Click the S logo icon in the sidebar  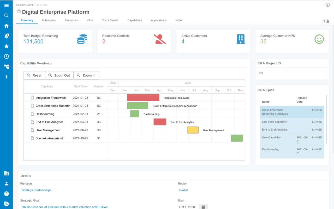[7, 204]
